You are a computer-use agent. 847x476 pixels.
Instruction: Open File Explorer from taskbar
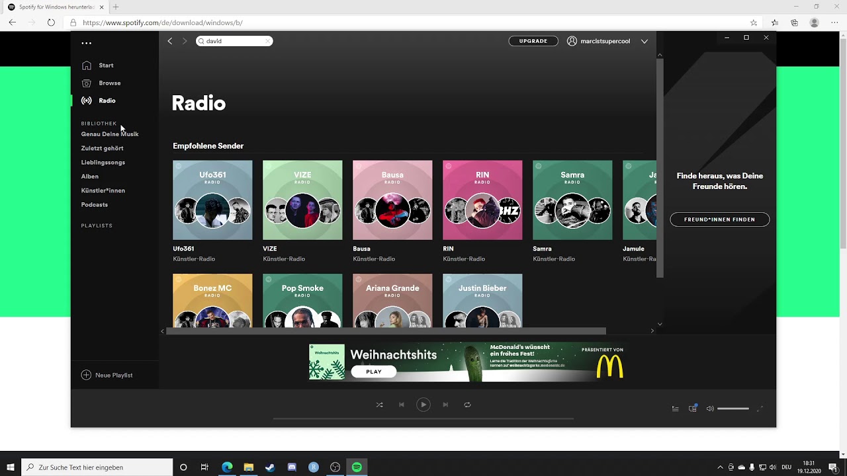pos(249,467)
